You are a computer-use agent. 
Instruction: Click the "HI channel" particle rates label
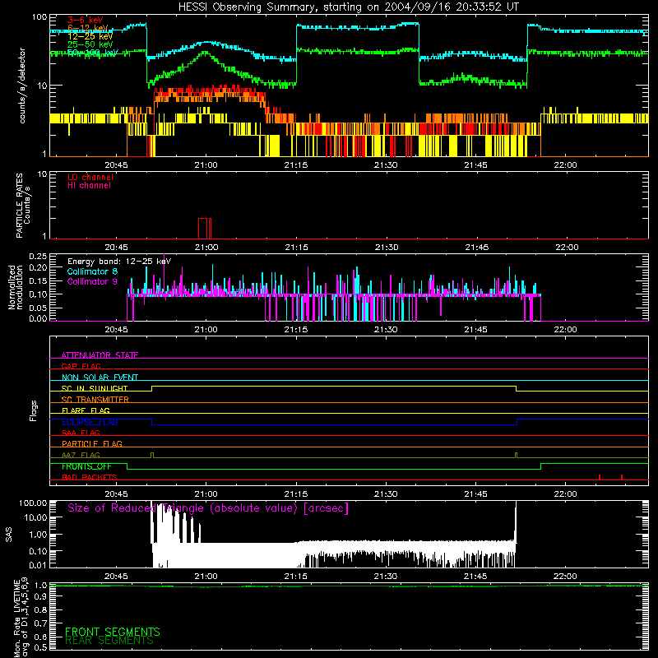89,185
